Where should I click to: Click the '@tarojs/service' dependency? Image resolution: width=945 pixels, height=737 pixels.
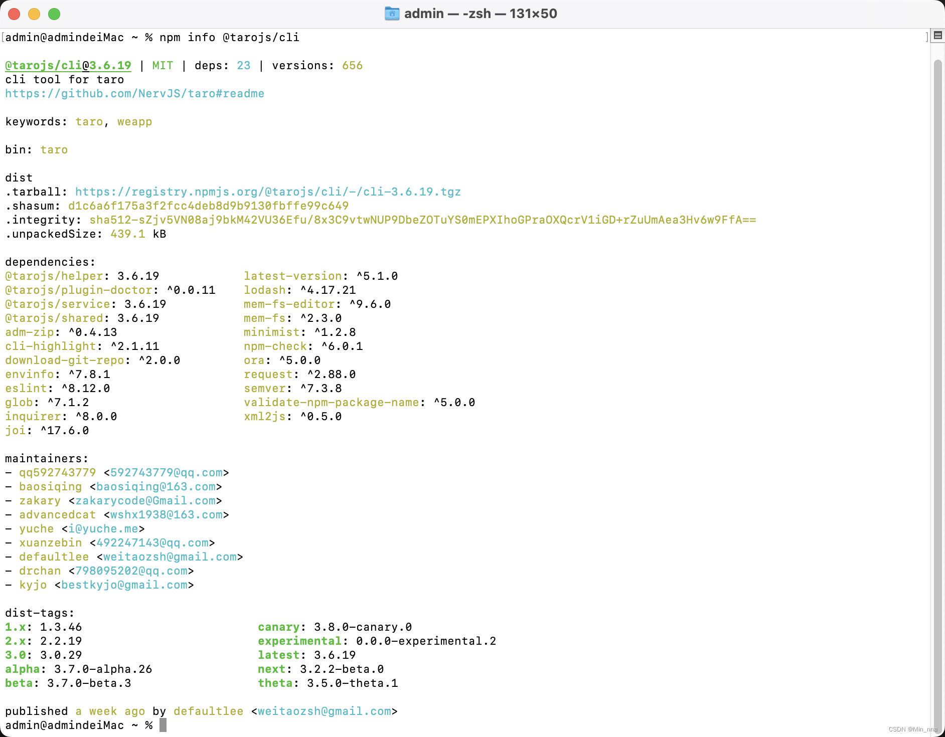[x=58, y=304]
